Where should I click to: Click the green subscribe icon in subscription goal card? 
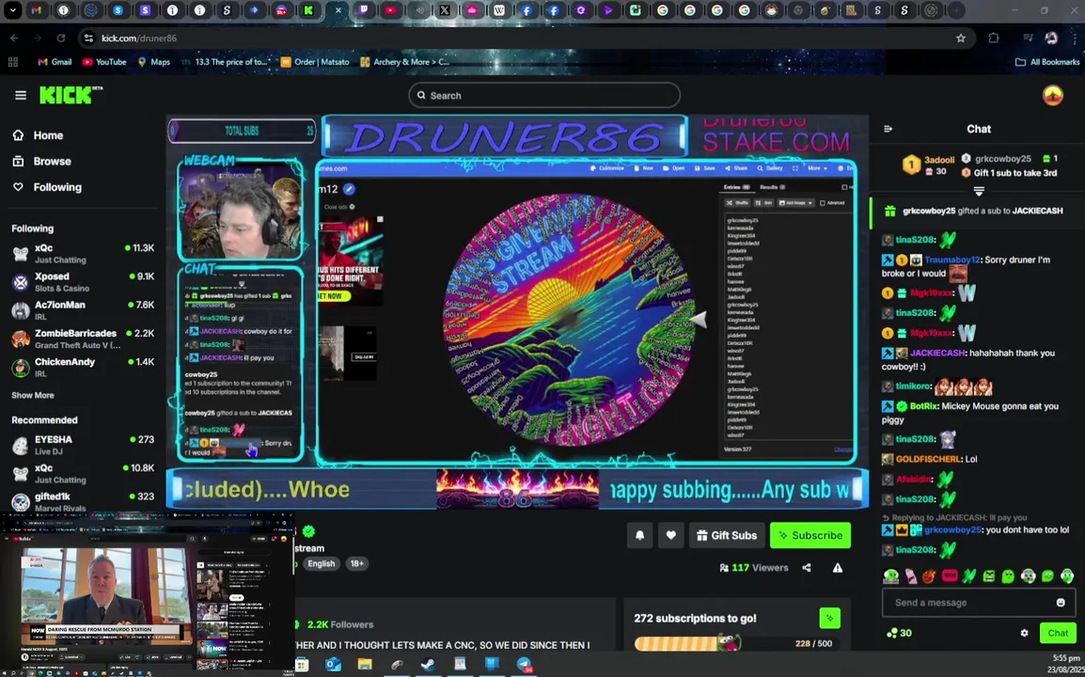(x=829, y=618)
